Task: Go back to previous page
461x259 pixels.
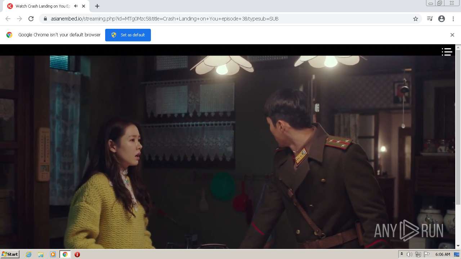Action: coord(8,19)
